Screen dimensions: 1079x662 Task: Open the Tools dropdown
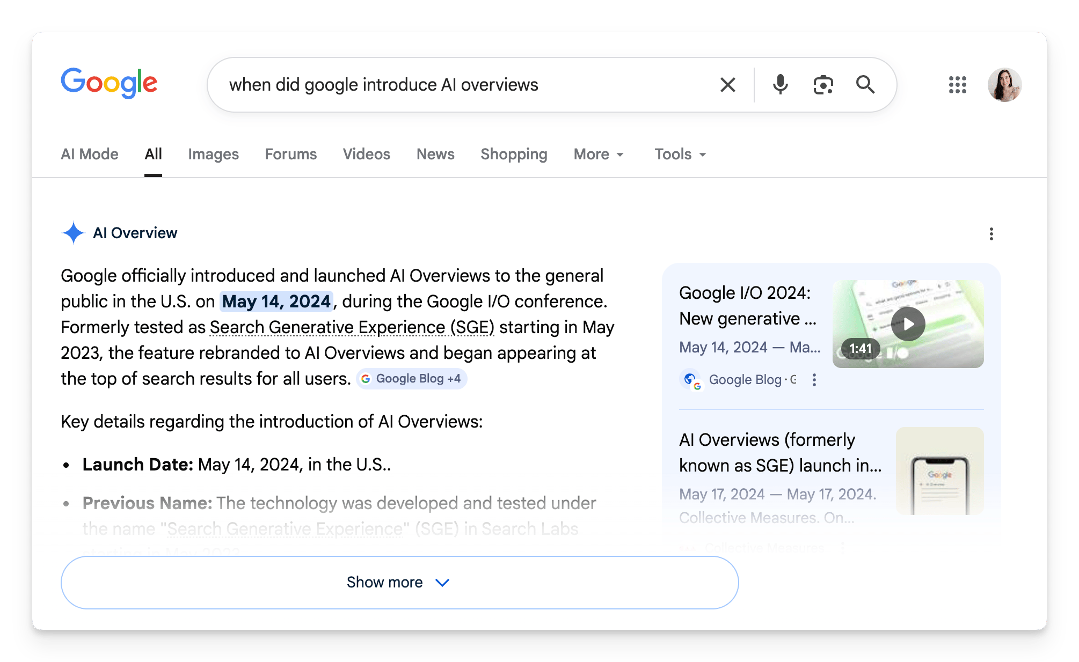[680, 155]
